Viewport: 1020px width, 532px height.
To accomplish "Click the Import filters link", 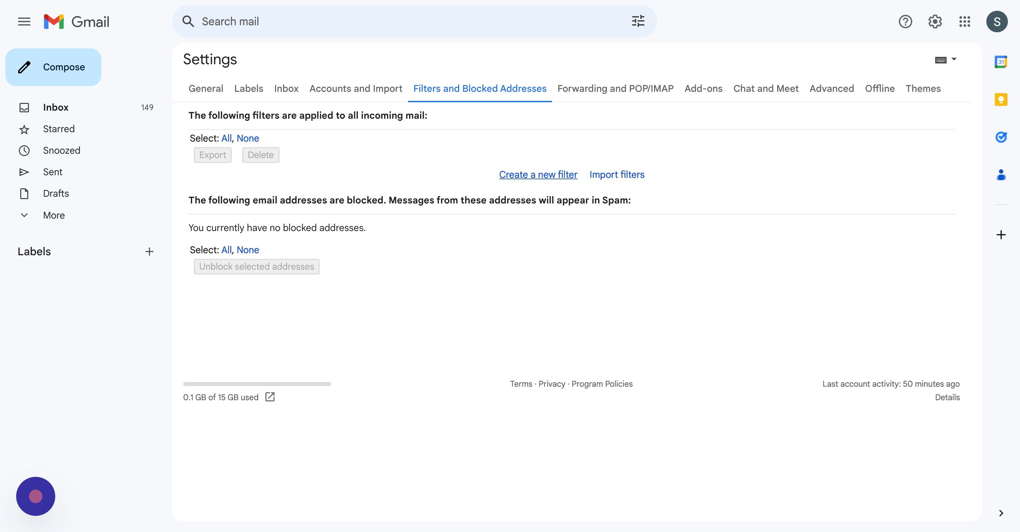I will point(616,175).
